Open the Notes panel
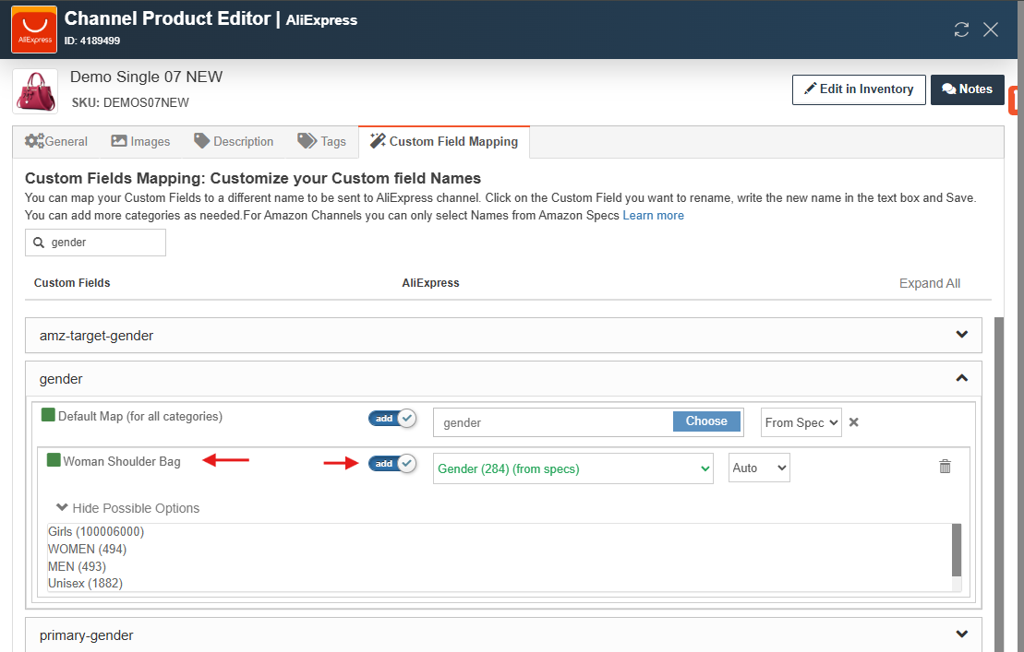 (967, 89)
